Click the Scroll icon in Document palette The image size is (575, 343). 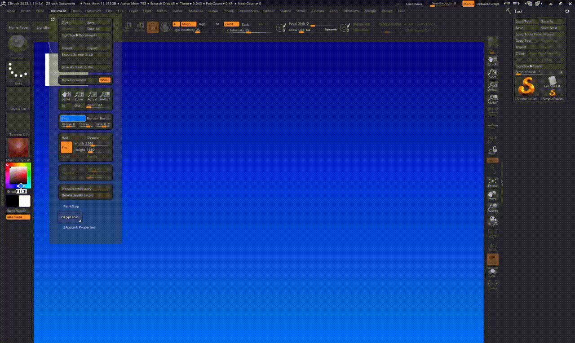tap(66, 96)
